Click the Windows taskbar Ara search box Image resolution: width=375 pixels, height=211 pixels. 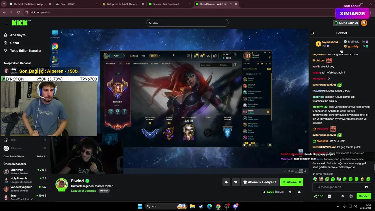click(x=166, y=206)
